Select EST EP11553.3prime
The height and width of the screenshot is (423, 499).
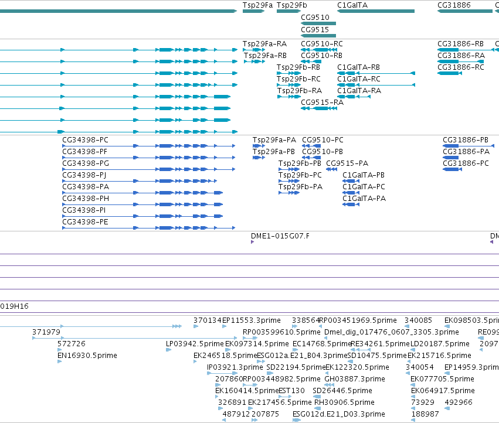(x=252, y=320)
